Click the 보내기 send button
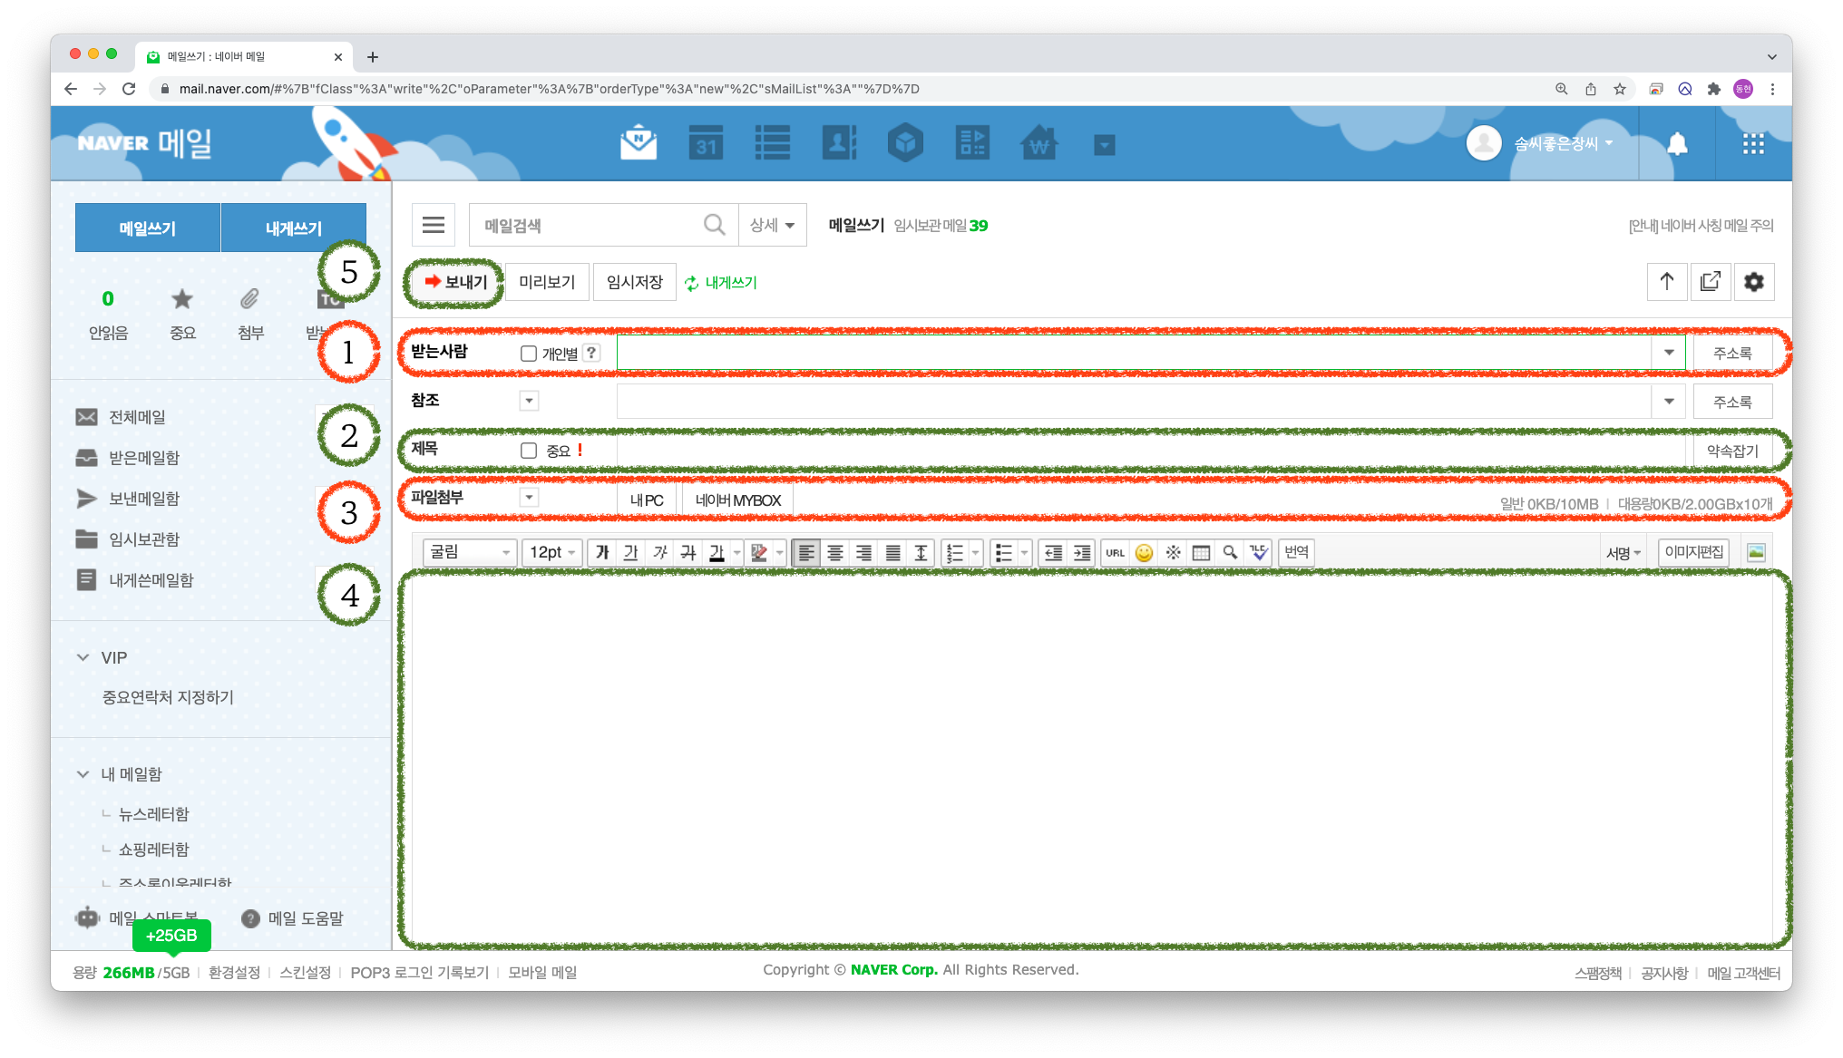 point(456,282)
